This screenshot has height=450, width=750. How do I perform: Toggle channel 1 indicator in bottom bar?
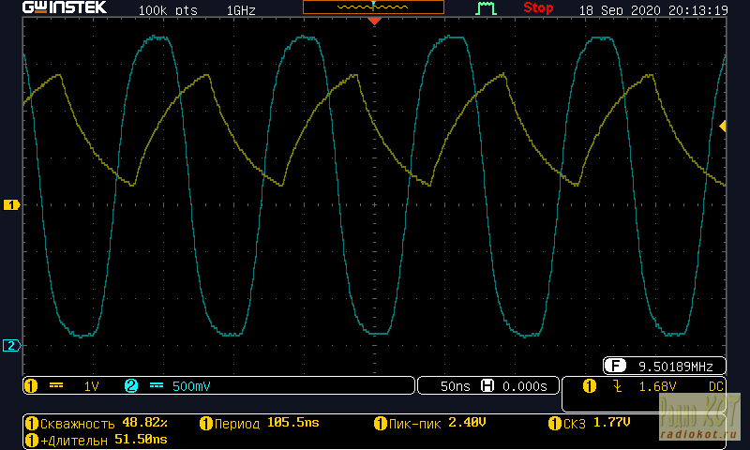(x=30, y=385)
